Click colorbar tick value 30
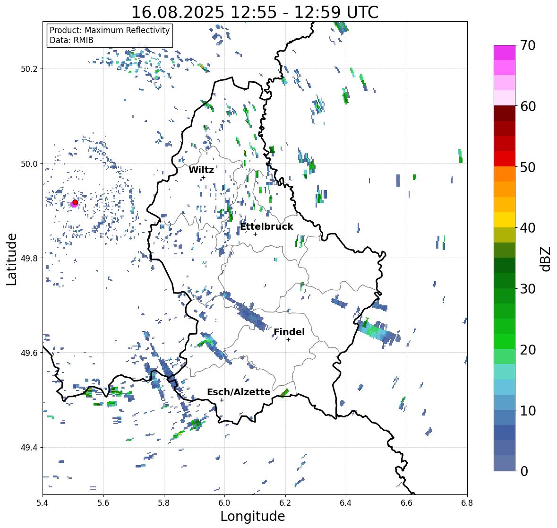Image resolution: width=557 pixels, height=528 pixels. (x=528, y=289)
